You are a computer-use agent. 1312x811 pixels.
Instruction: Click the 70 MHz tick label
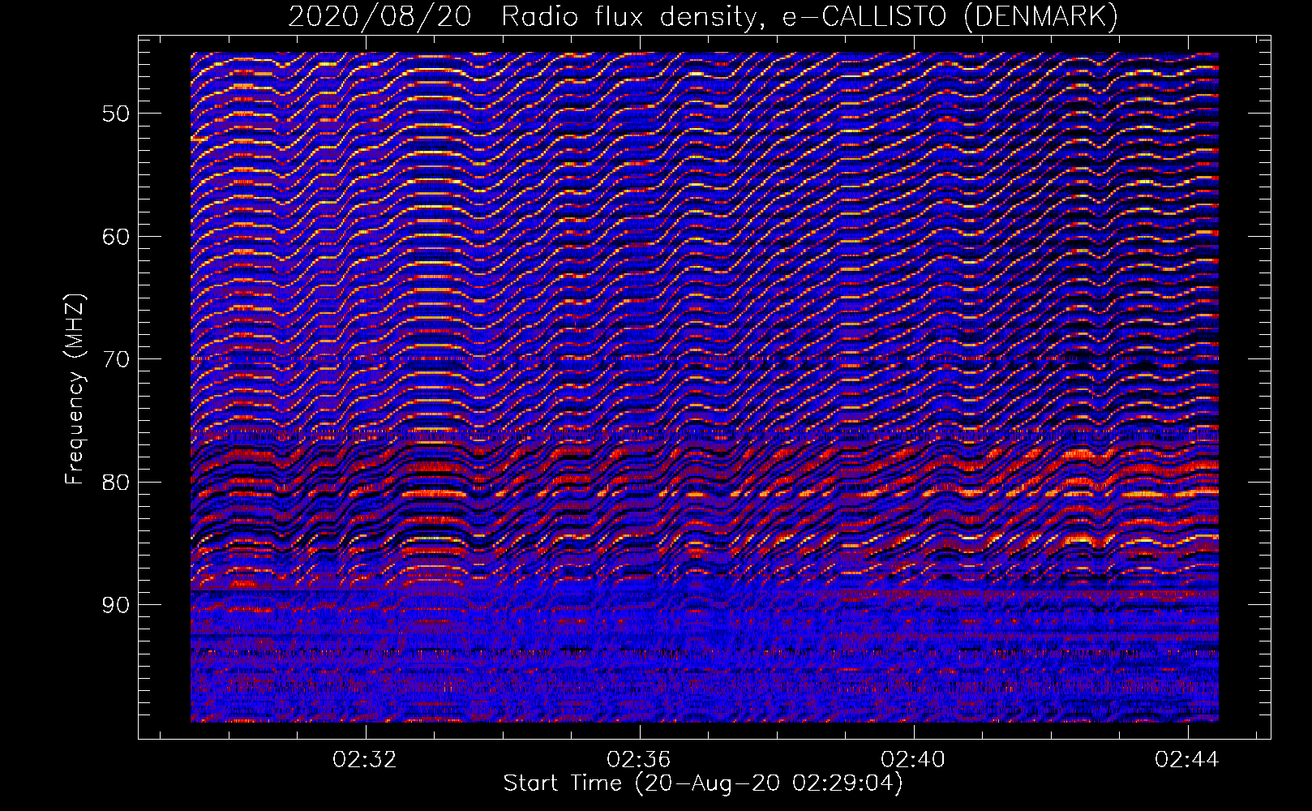point(115,359)
